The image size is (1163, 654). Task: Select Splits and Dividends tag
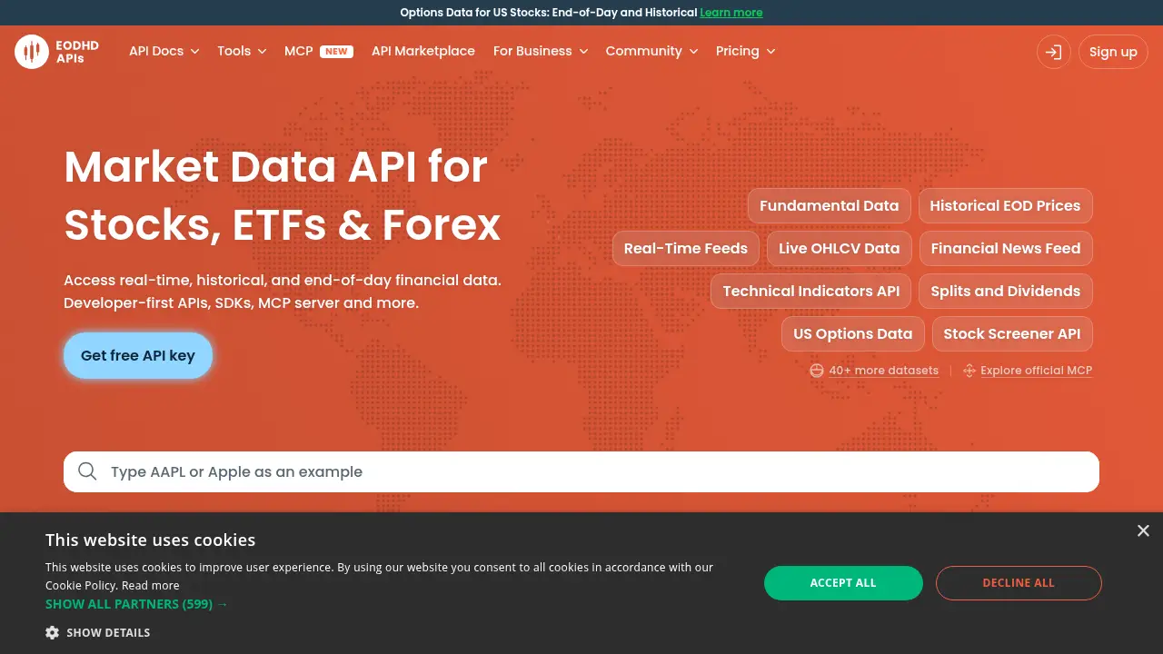pos(1006,291)
